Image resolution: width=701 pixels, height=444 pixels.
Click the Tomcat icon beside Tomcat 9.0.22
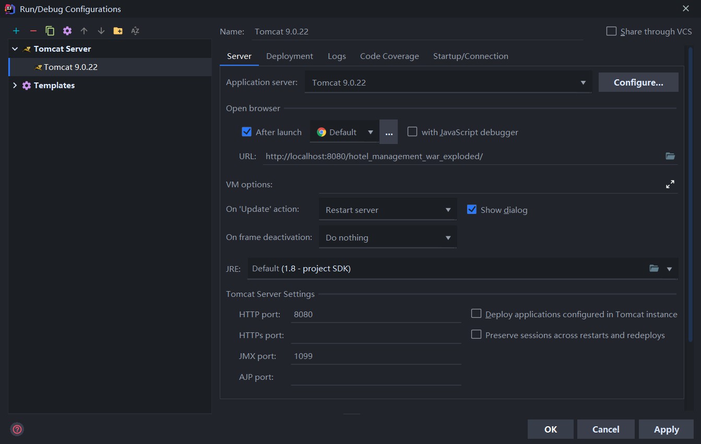38,67
